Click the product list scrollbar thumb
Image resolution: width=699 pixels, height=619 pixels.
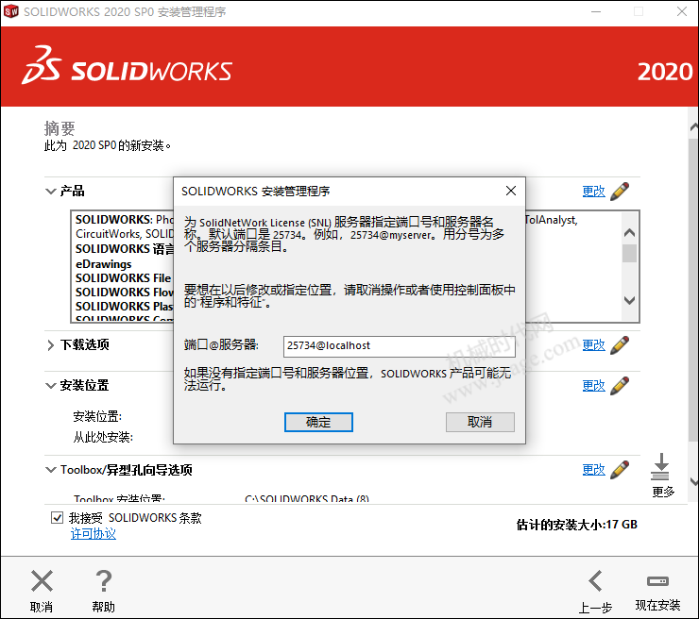coord(629,254)
